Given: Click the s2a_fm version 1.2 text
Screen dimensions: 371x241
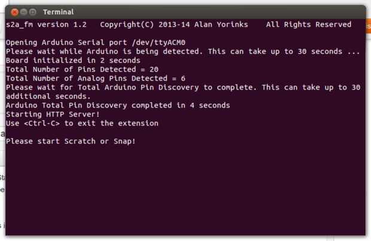Looking at the screenshot, I should [x=46, y=25].
